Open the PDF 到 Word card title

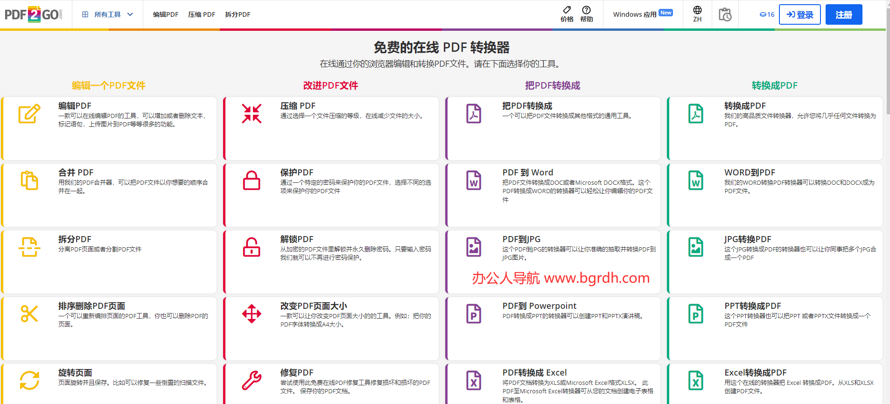(528, 173)
